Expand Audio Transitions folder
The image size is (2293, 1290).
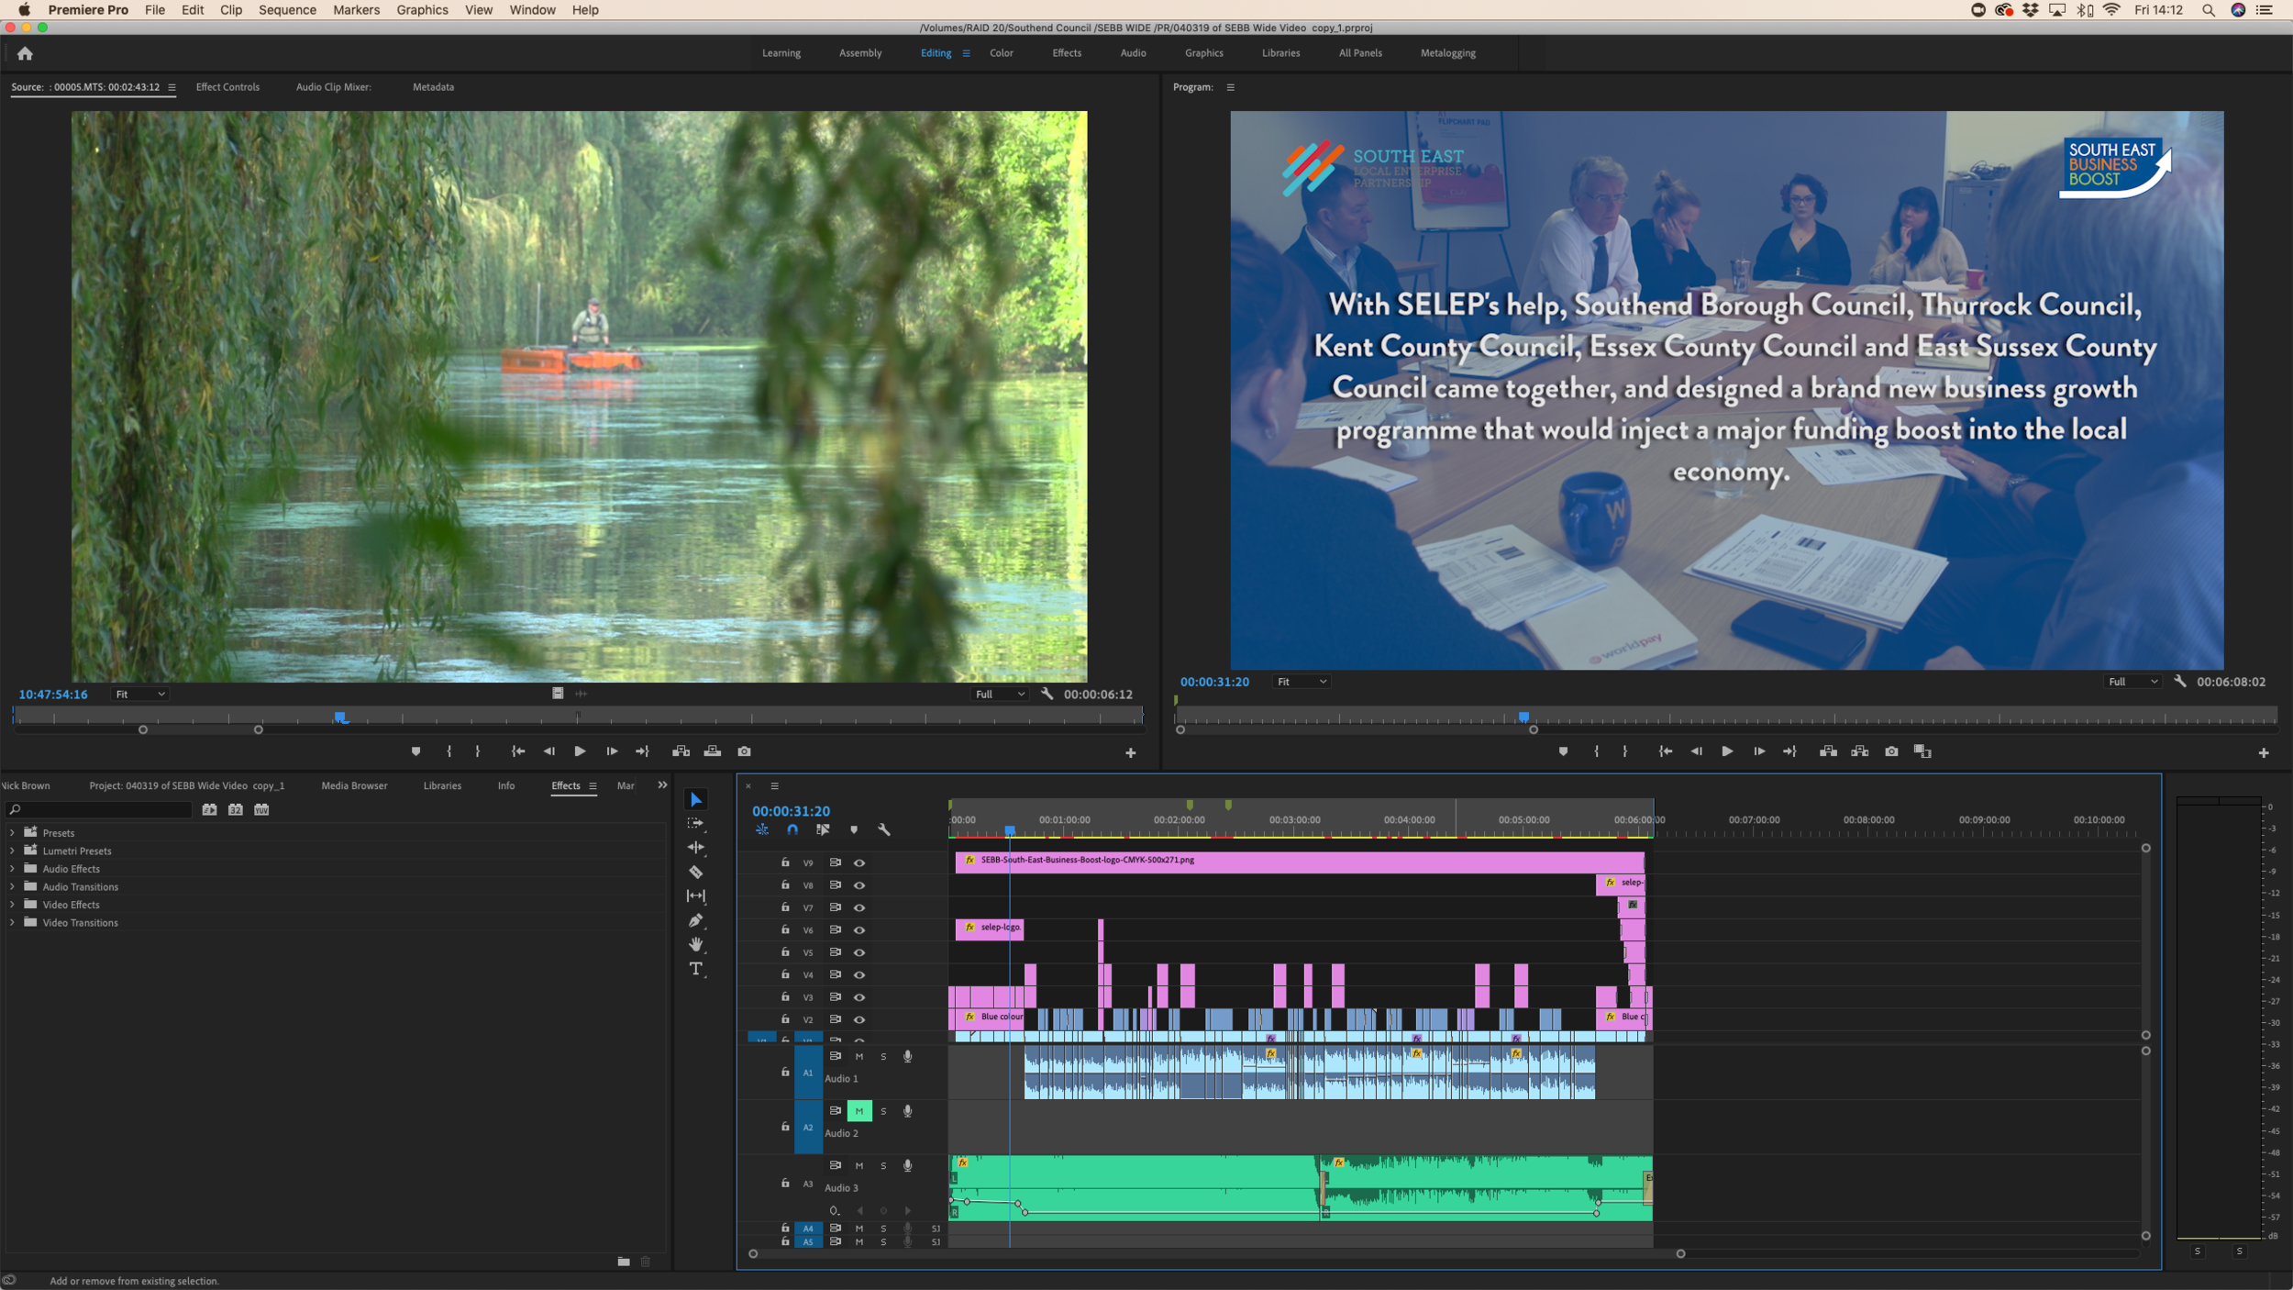[12, 887]
